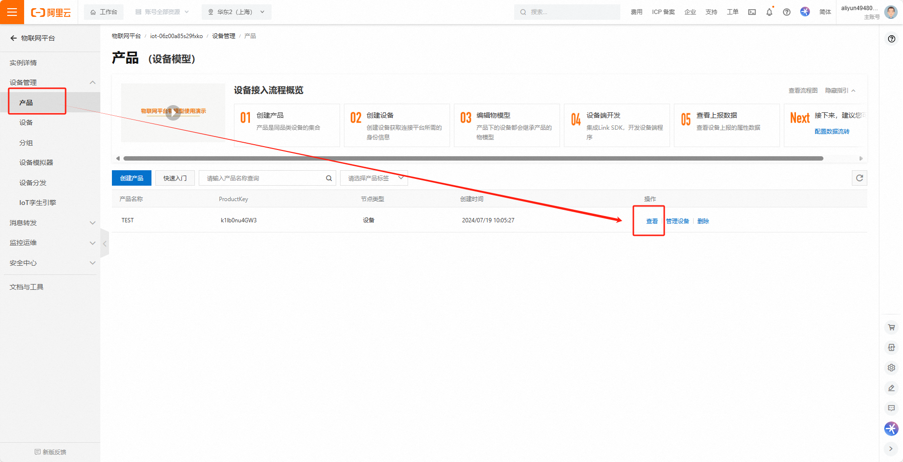Viewport: 903px width, 462px height.
Task: Open the region dropdown 华东2（上海）
Action: pos(236,12)
